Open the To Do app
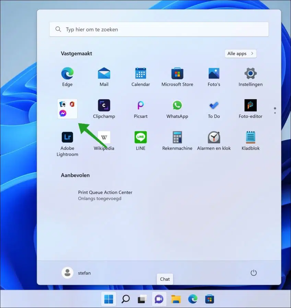Viewport: 291px width, 308px height. (214, 109)
